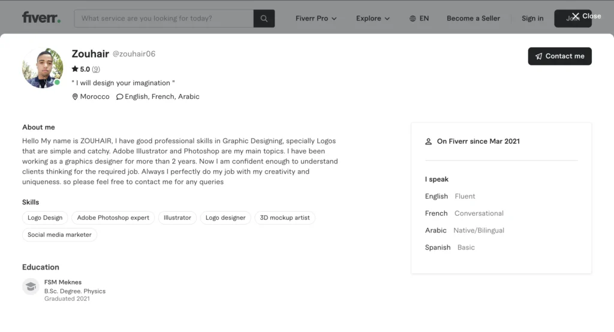Select the 3D mockup artist tag
This screenshot has width=614, height=332.
(285, 218)
